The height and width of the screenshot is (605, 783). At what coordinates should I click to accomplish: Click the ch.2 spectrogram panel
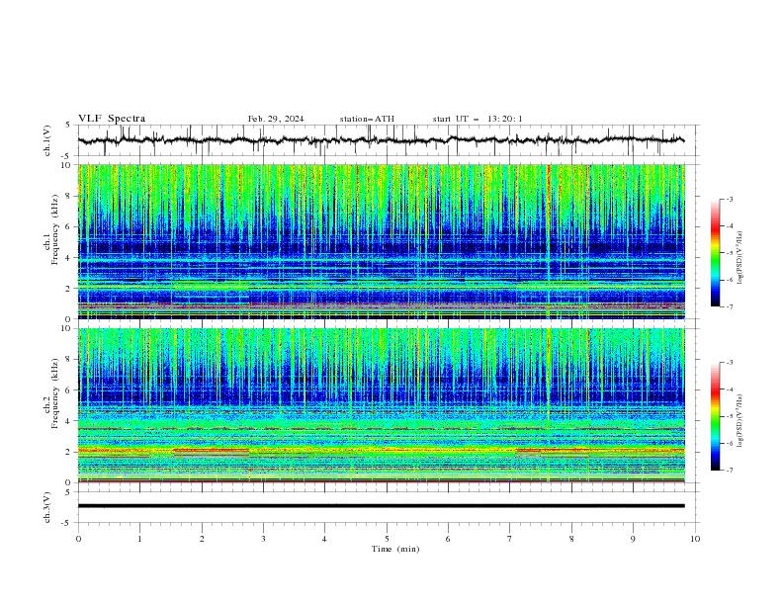(382, 405)
